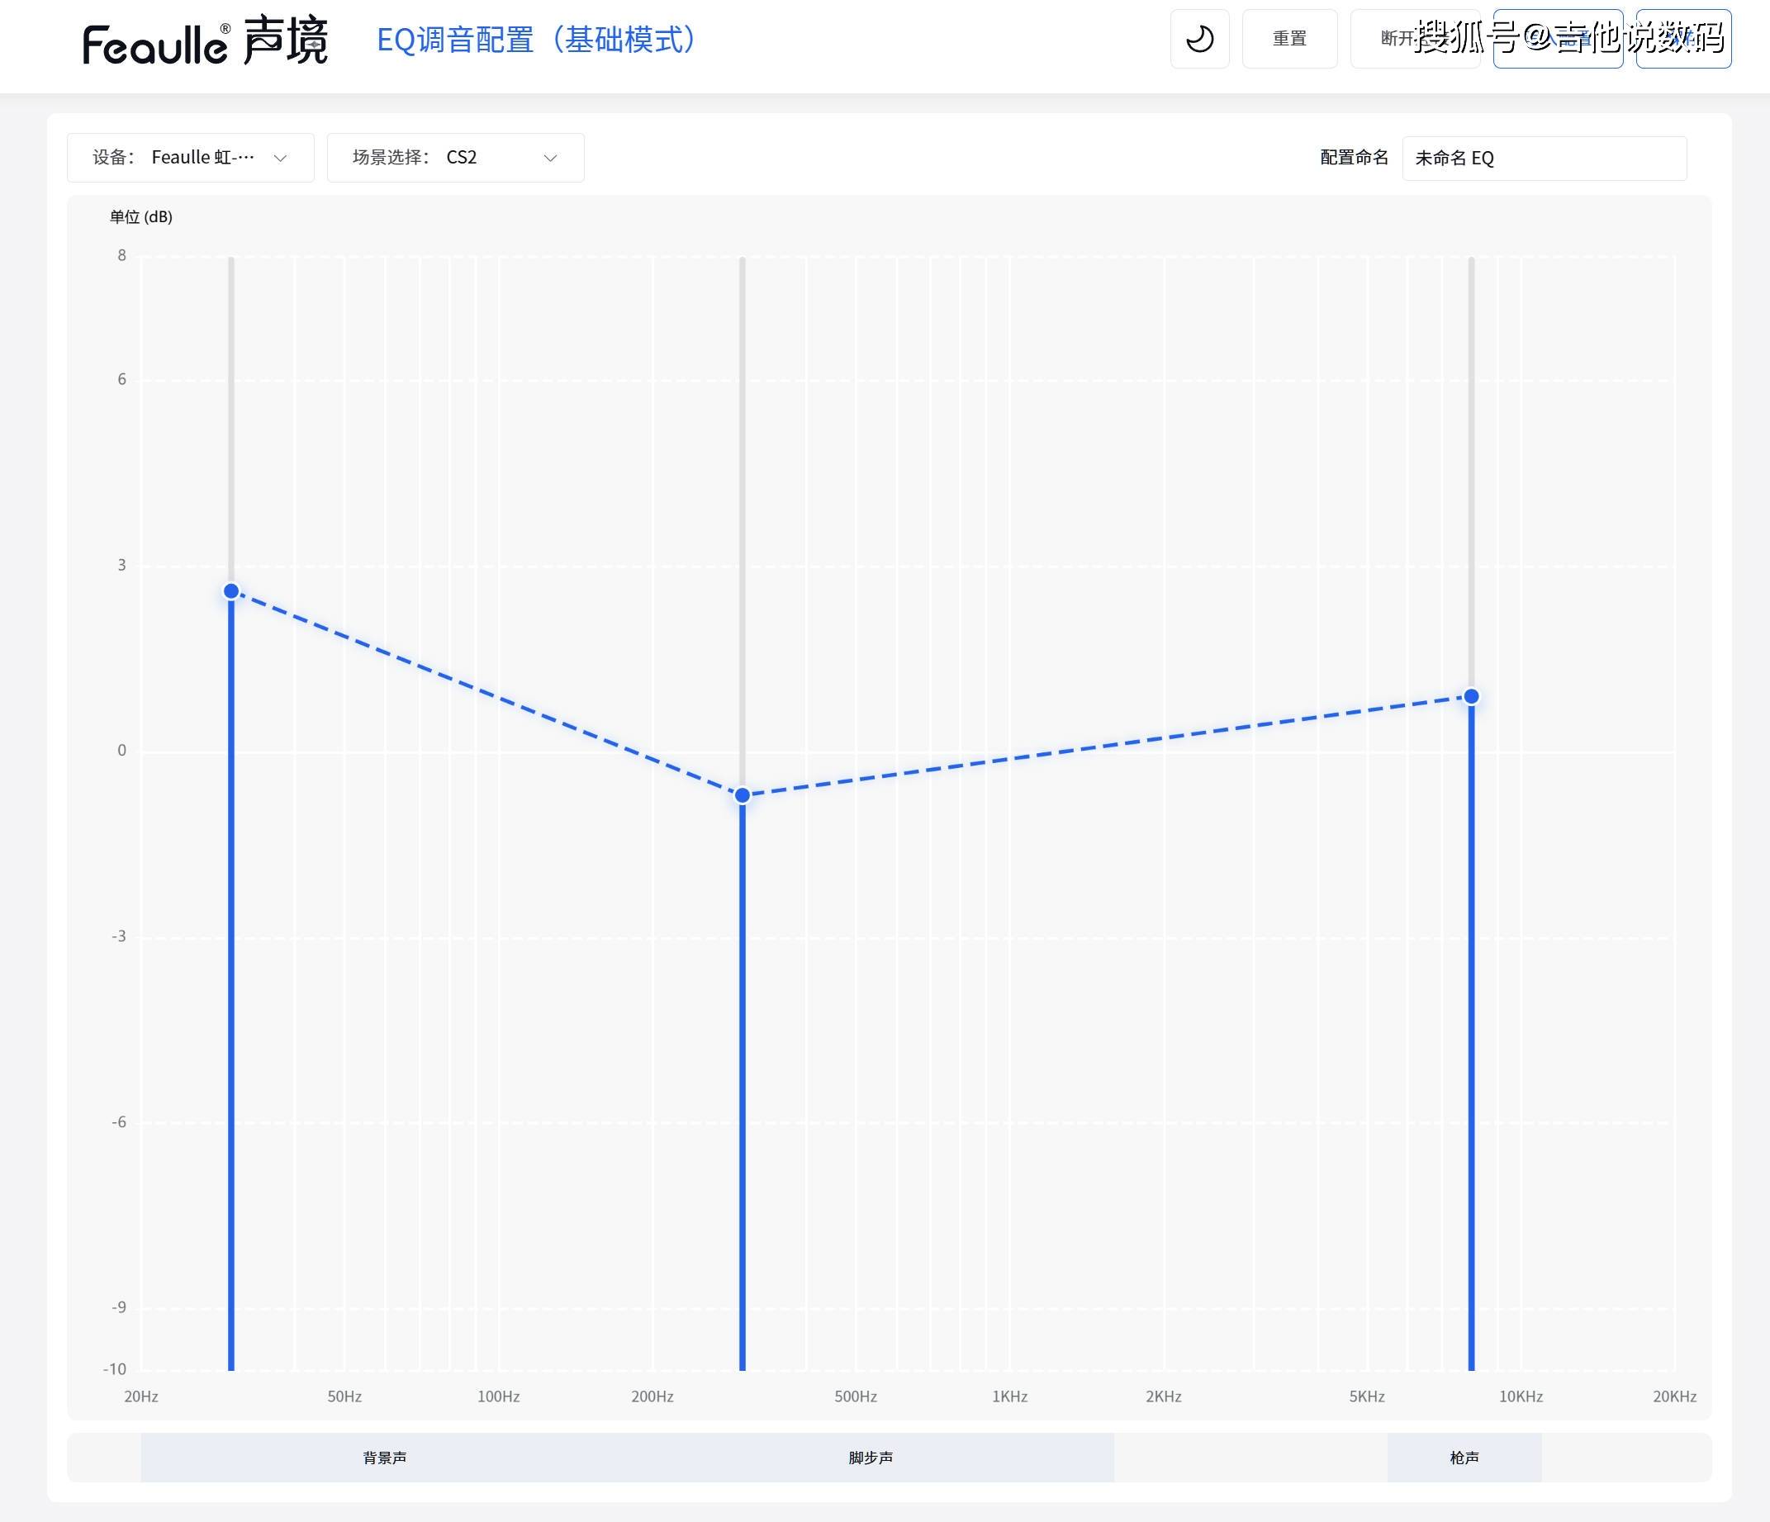Select the 枪声 frequency band

(1464, 1457)
